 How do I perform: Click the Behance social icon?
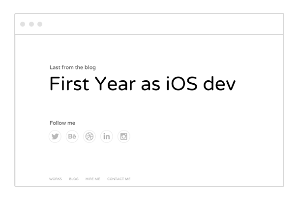pos(72,136)
